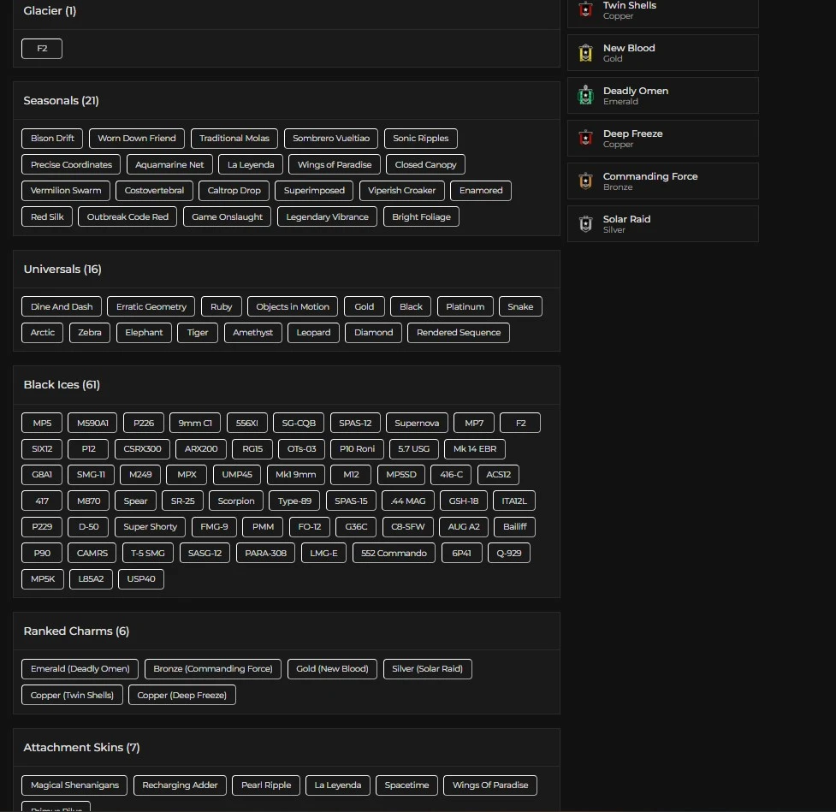Select the Spacetime attachment skin tag

point(406,785)
